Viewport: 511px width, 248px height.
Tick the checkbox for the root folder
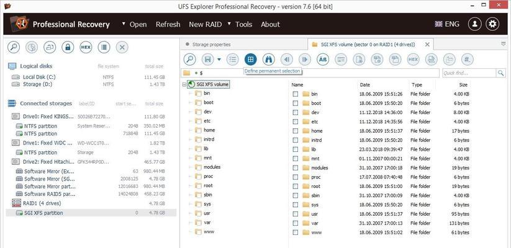point(296,187)
